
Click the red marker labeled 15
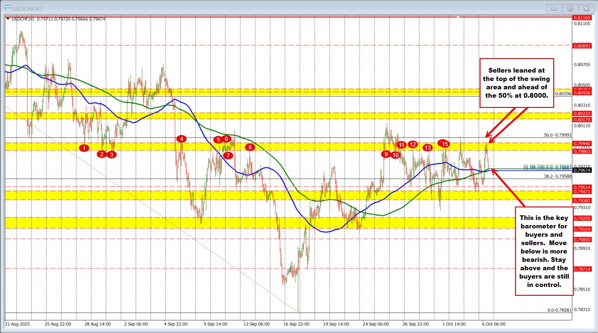(x=445, y=144)
